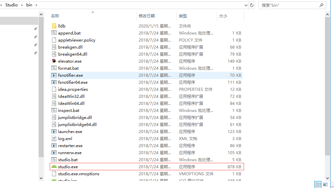Click file list scrollbar up arrow
The image size is (334, 188).
(327, 14)
